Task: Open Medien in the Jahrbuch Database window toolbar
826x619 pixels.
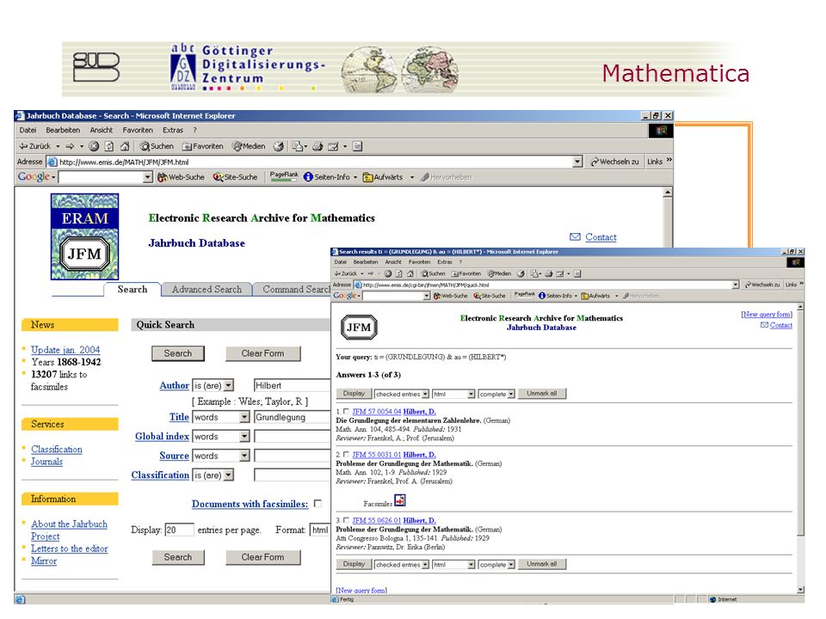Action: (x=250, y=146)
